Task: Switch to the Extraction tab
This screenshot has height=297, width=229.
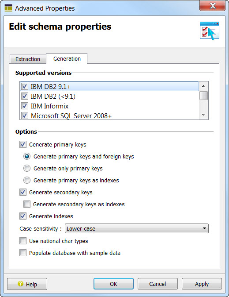Action: click(x=28, y=59)
